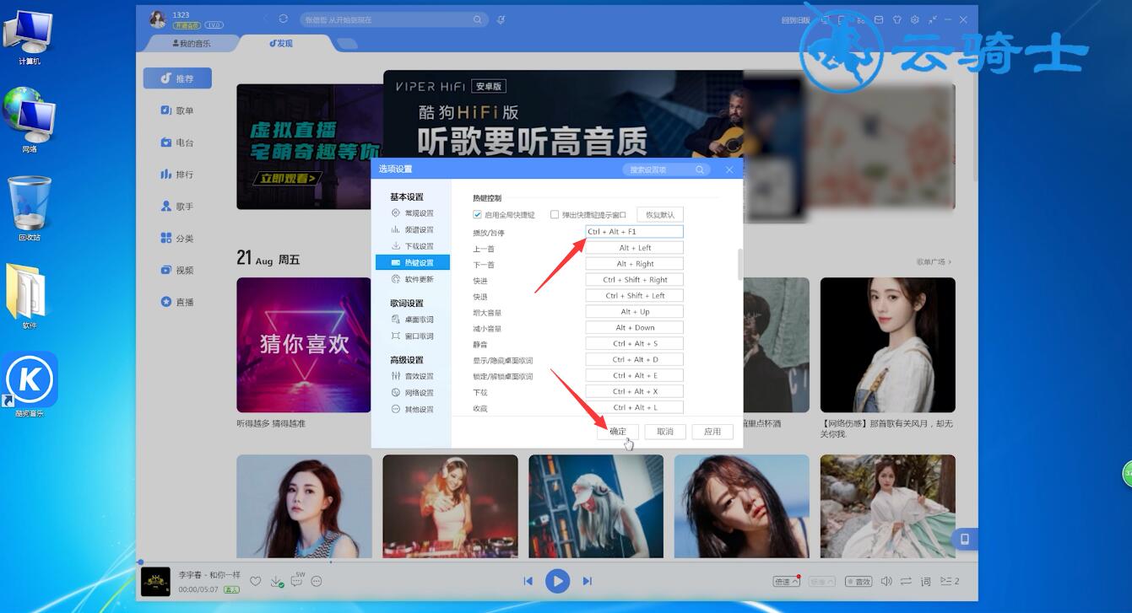Open the mail message icon in top bar
This screenshot has height=613, width=1132.
(879, 19)
